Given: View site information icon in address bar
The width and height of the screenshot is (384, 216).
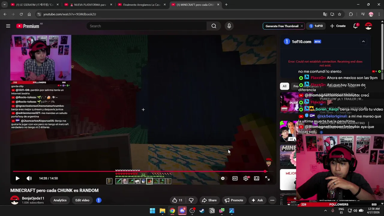Looking at the screenshot, I should (39, 14).
